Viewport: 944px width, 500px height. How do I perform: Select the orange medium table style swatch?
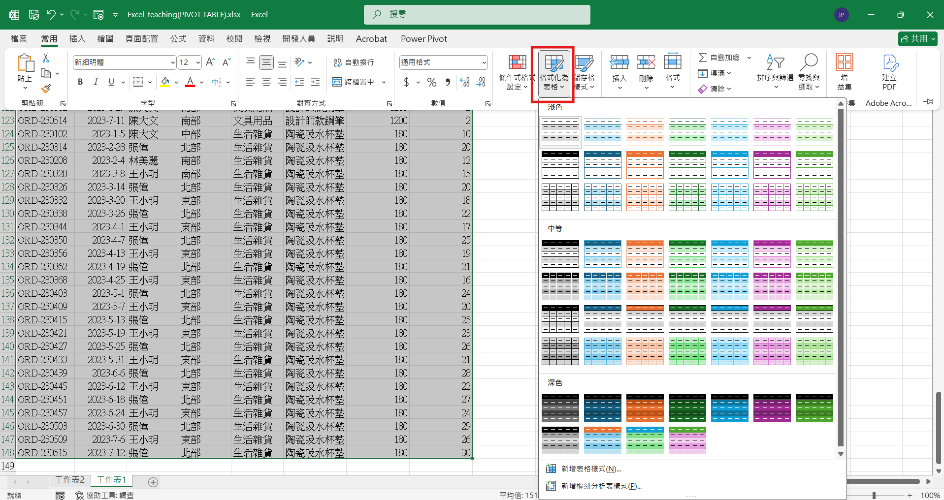645,253
